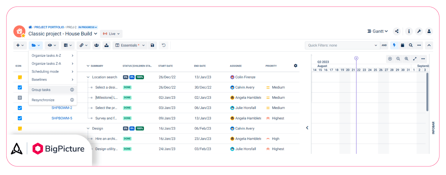Click the task icon in Calvin Avery's Medium row

coord(20,87)
